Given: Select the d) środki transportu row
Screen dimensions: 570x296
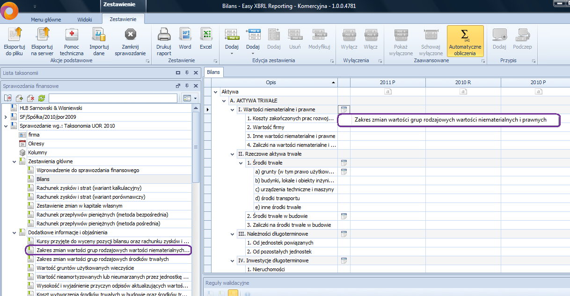Looking at the screenshot, I should click(277, 198).
